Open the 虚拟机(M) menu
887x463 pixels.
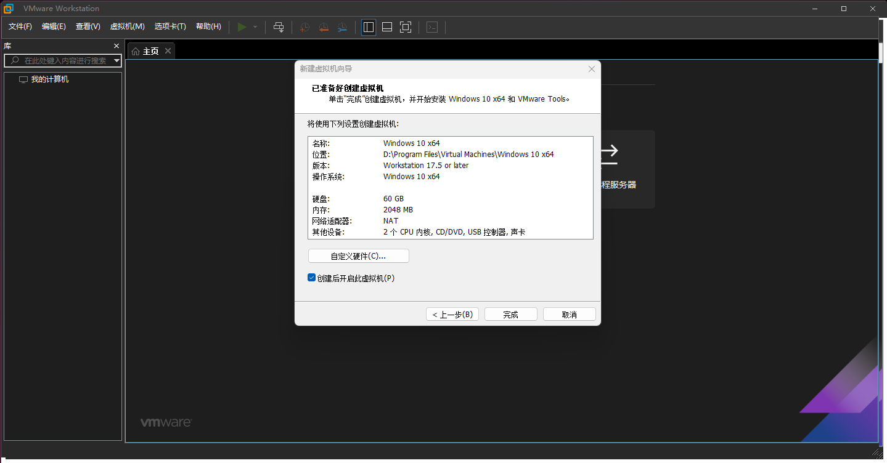(127, 26)
